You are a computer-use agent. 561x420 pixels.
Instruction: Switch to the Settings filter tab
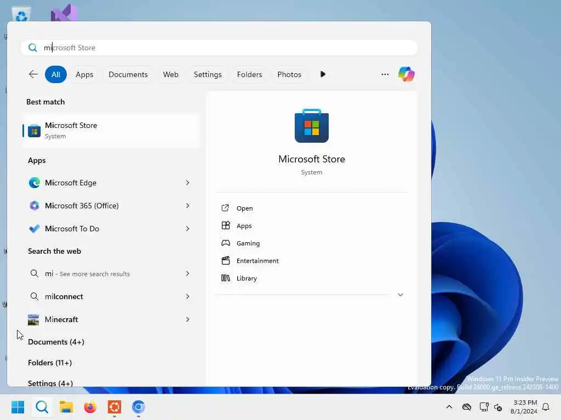208,74
